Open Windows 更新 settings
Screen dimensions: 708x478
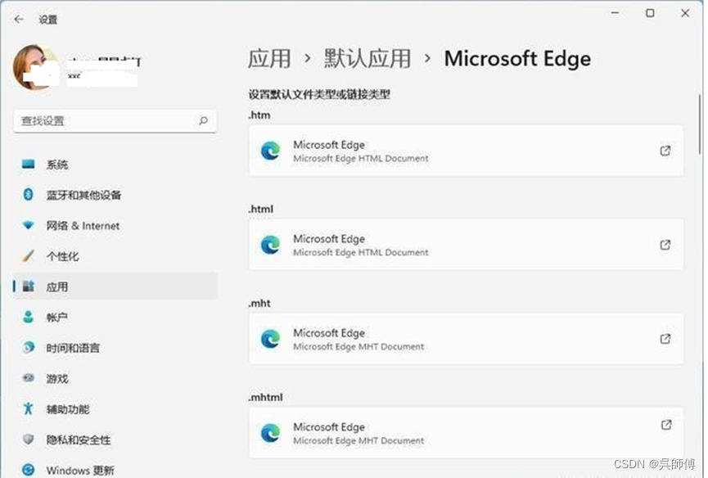115,470
